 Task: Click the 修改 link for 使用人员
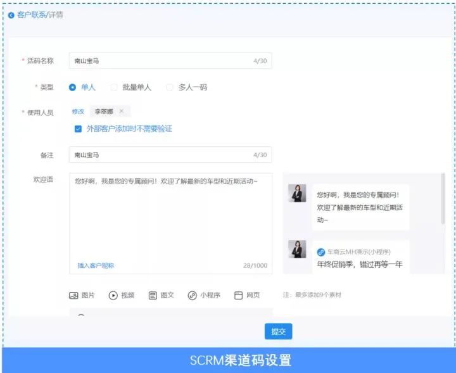78,111
